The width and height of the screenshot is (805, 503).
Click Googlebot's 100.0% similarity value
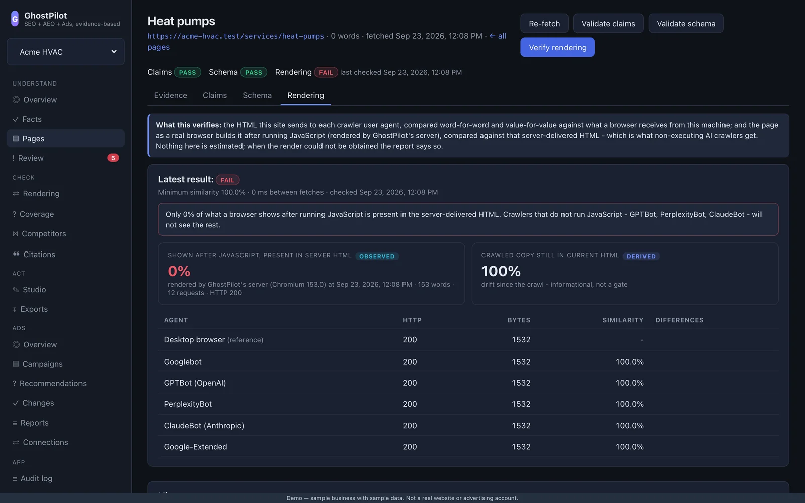tap(630, 362)
